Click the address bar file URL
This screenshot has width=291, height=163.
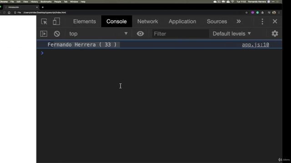click(x=45, y=13)
